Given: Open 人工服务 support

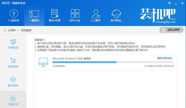Looking at the screenshot, I should click(95, 16).
